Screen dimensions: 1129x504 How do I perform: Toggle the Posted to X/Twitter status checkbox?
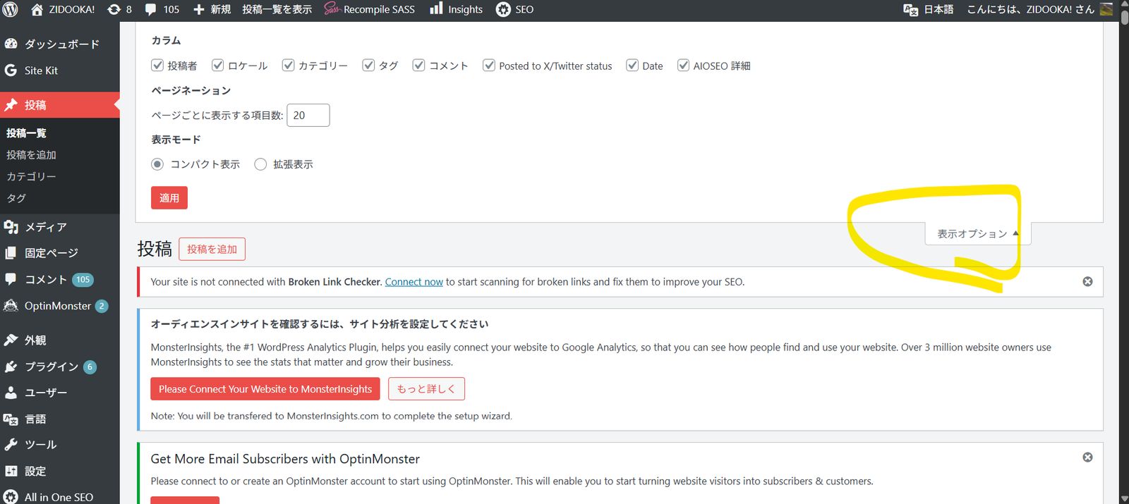click(x=488, y=66)
